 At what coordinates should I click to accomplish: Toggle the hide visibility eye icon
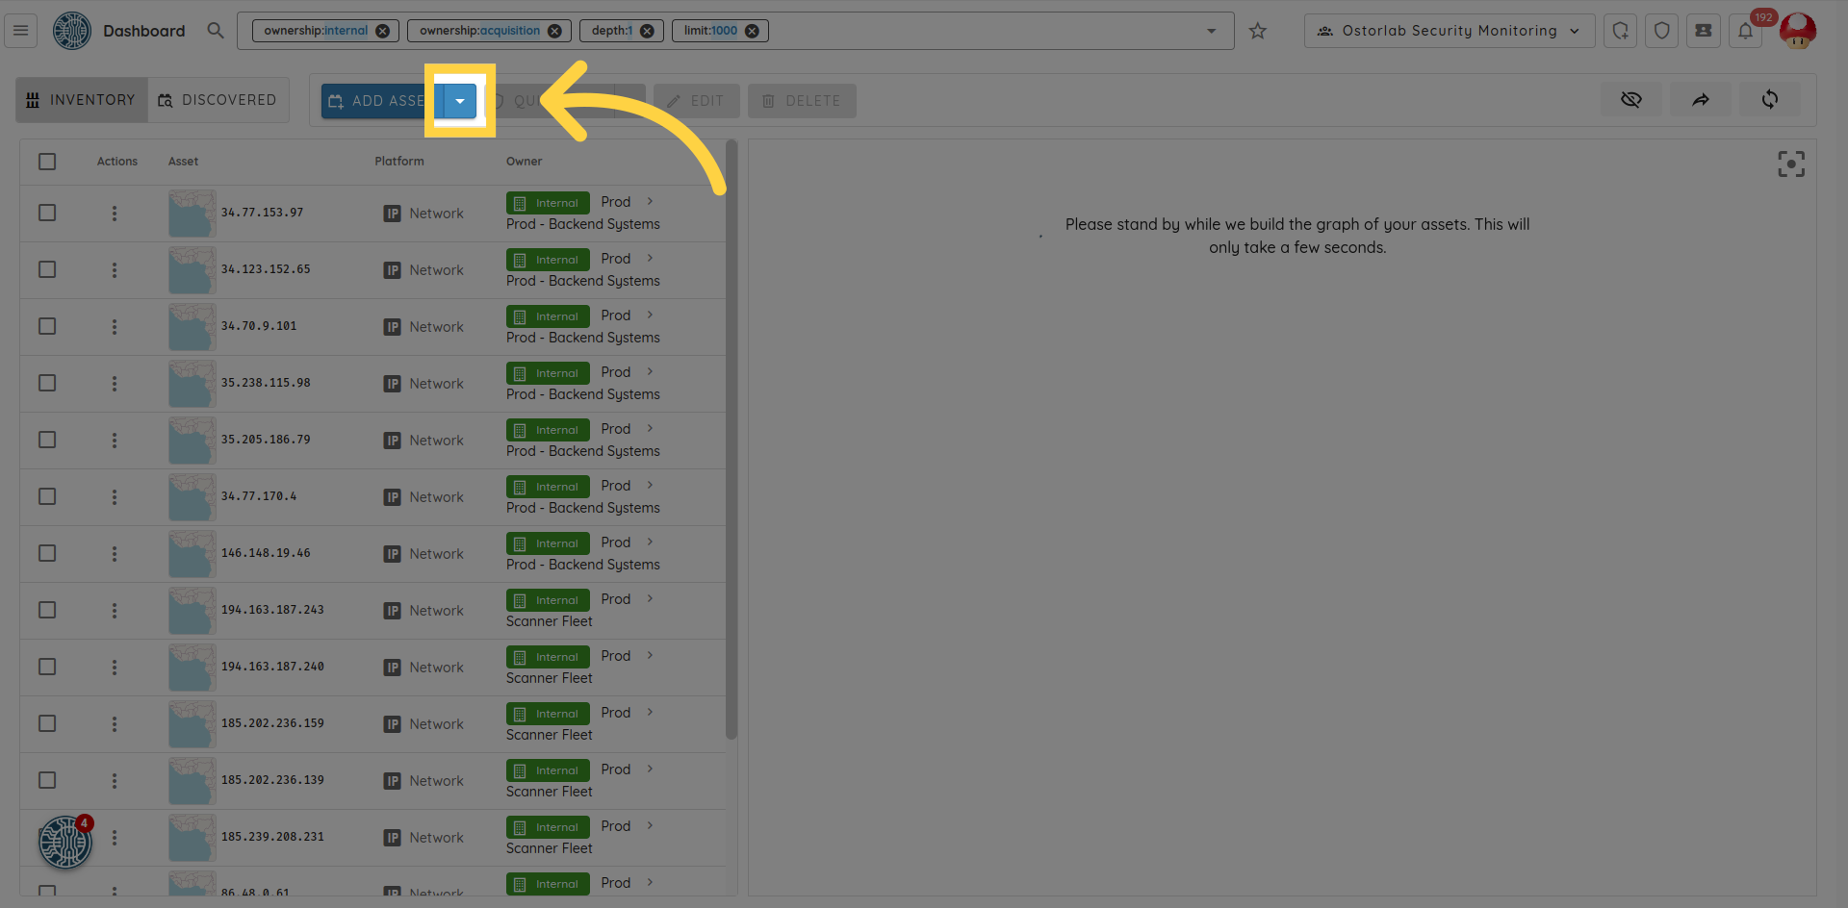point(1630,100)
